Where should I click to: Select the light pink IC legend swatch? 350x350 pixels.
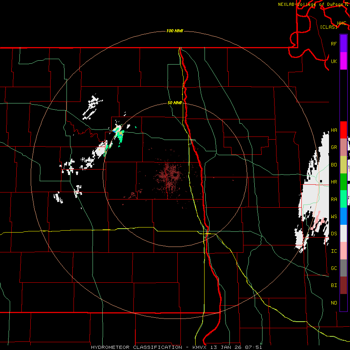[x=343, y=251]
